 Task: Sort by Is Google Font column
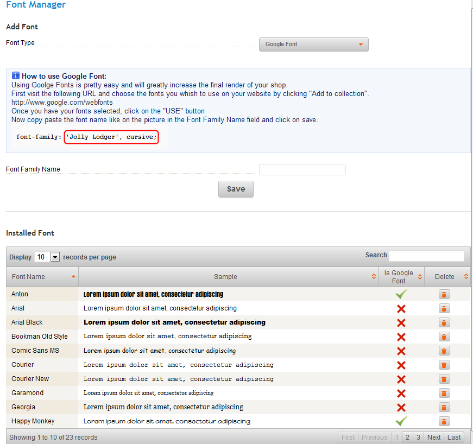[x=401, y=277]
